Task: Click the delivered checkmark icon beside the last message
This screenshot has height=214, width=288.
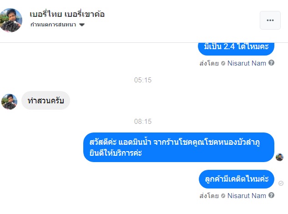Action: [x=281, y=183]
